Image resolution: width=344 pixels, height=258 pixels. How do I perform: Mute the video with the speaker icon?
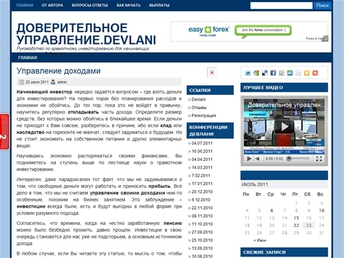point(258,159)
